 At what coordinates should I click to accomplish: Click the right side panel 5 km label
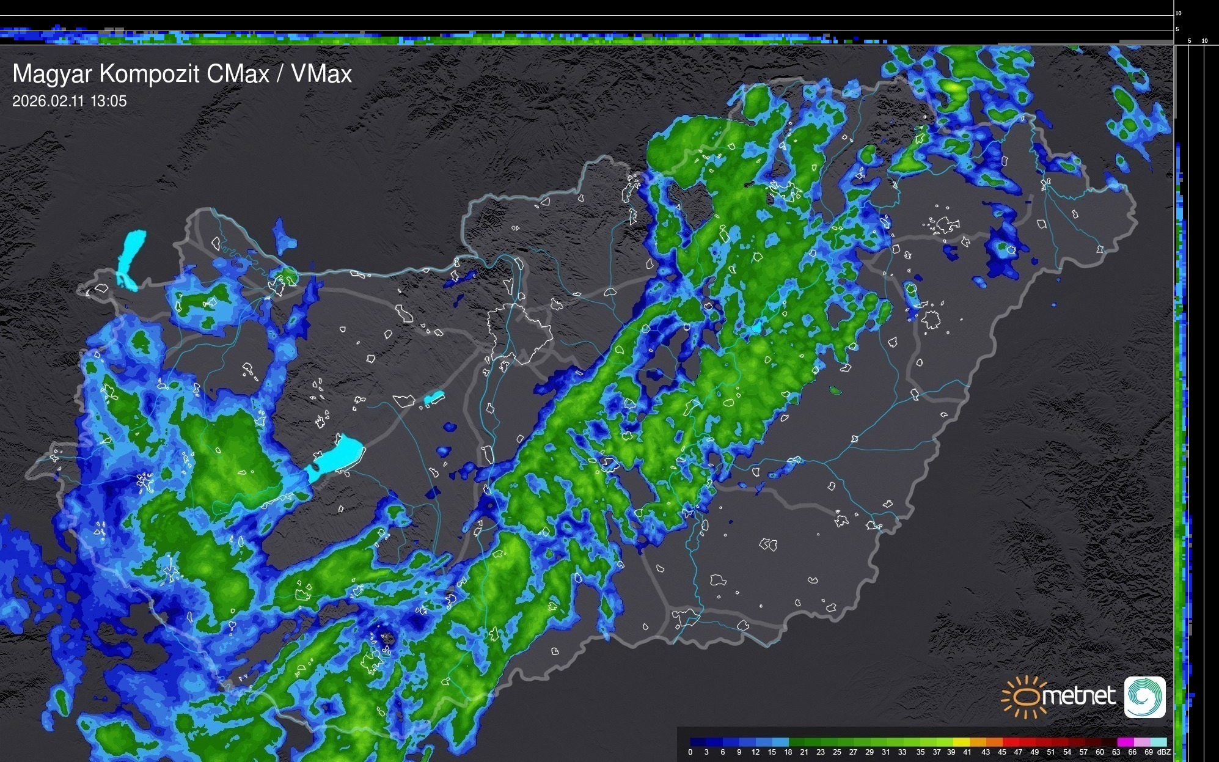click(x=1190, y=41)
